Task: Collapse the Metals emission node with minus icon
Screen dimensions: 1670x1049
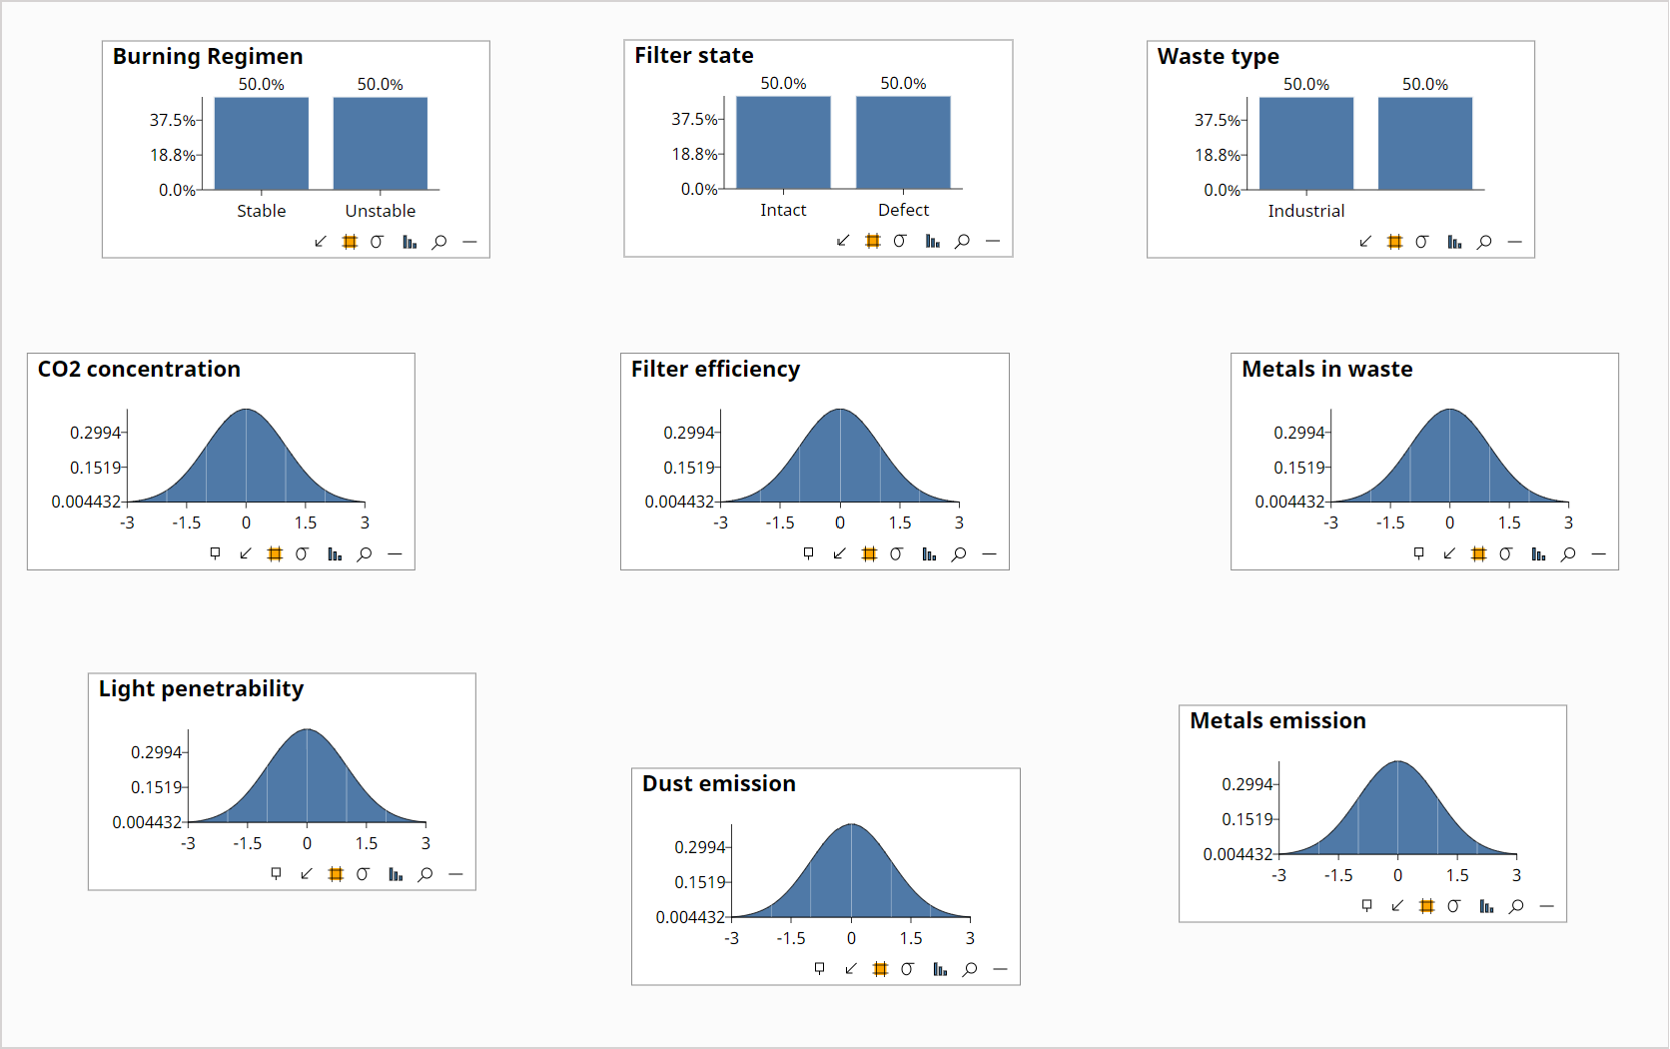Action: click(1547, 906)
